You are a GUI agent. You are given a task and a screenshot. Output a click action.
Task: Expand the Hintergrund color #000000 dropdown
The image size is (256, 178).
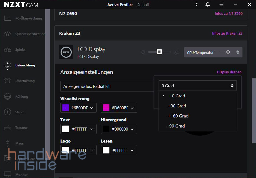(x=119, y=129)
